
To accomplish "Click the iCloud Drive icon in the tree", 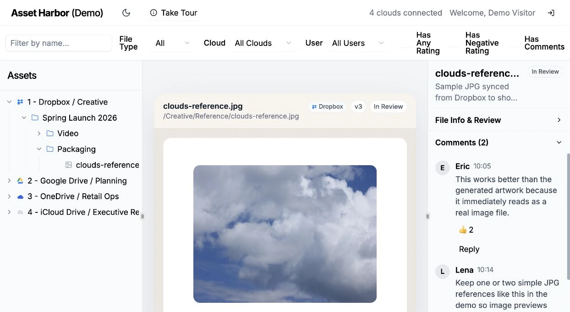I will [20, 212].
